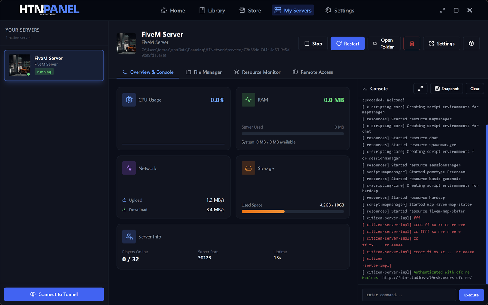
Task: Click the Upload arrow icon
Action: [124, 200]
